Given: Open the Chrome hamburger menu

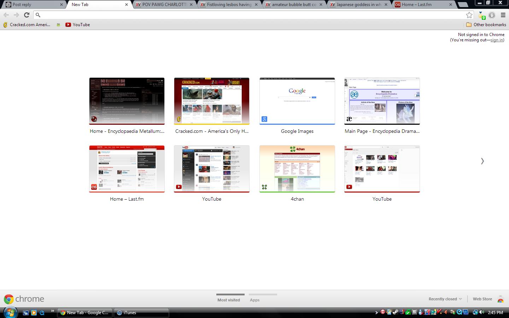Looking at the screenshot, I should (503, 15).
